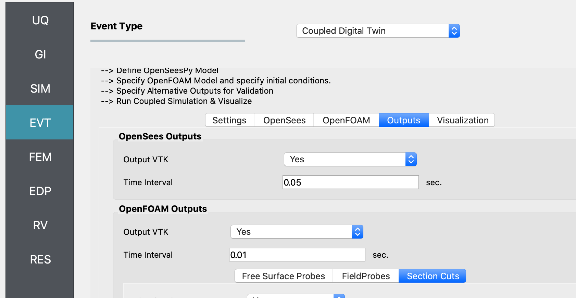Click the OpenSees Outputs group title
This screenshot has width=576, height=298.
tap(160, 136)
